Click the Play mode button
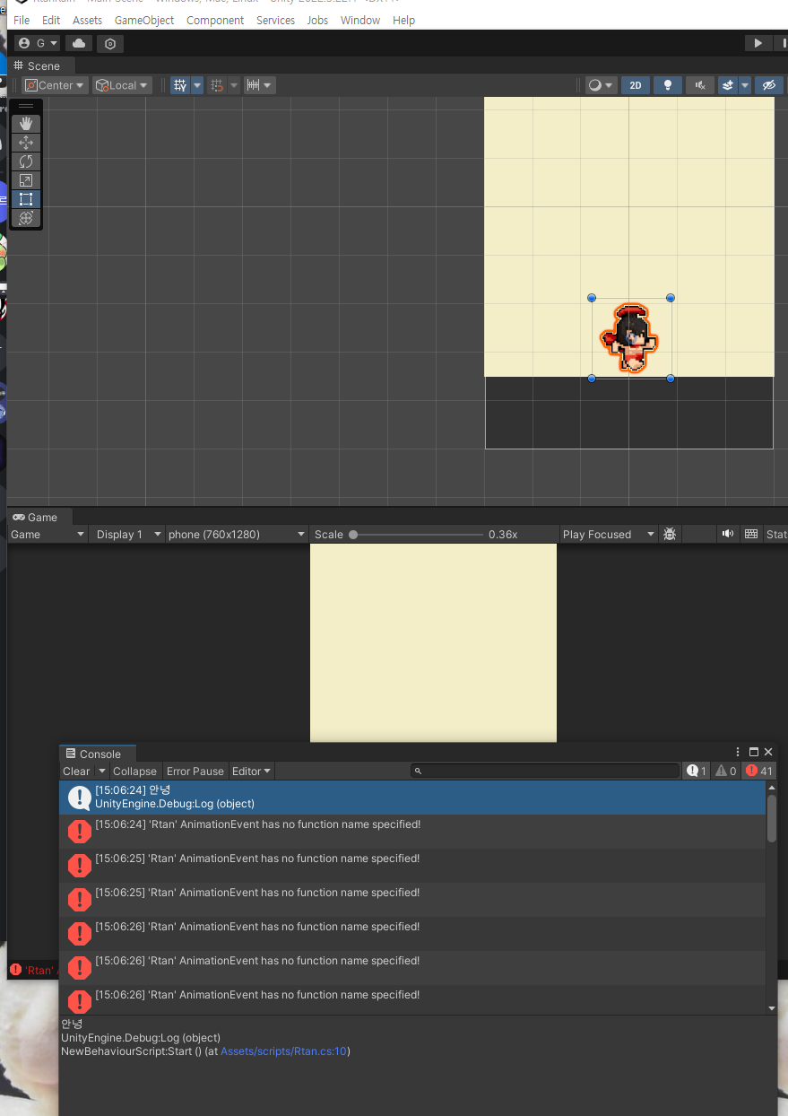 pos(758,43)
